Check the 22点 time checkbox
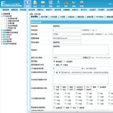This screenshot has height=113, width=113. pos(98,104)
